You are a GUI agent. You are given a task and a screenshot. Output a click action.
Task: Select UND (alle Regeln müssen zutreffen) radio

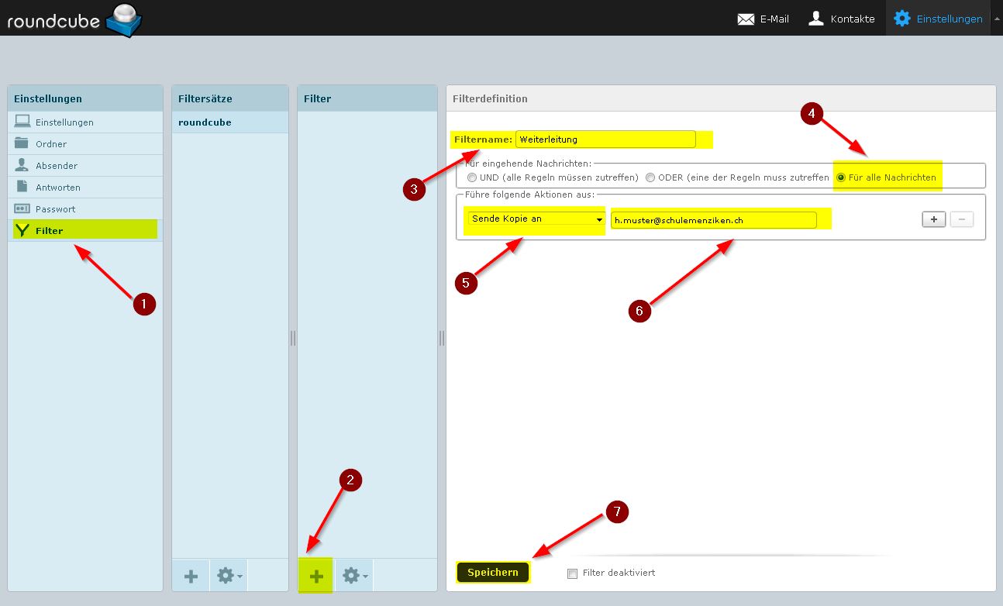[x=472, y=177]
